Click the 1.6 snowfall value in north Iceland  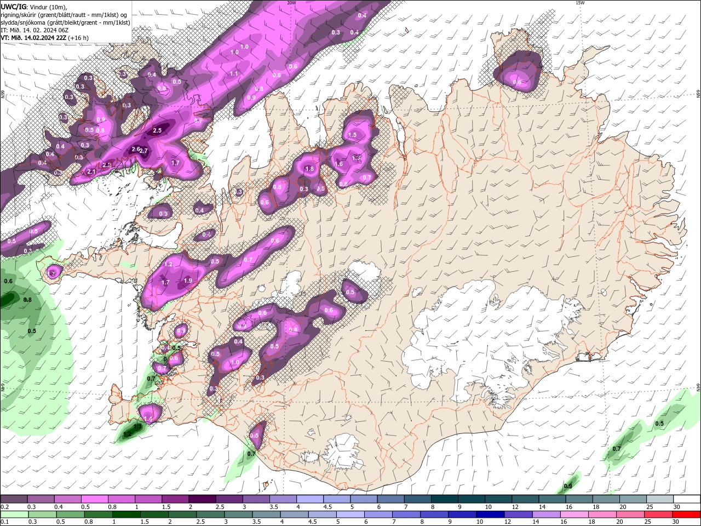pos(338,164)
